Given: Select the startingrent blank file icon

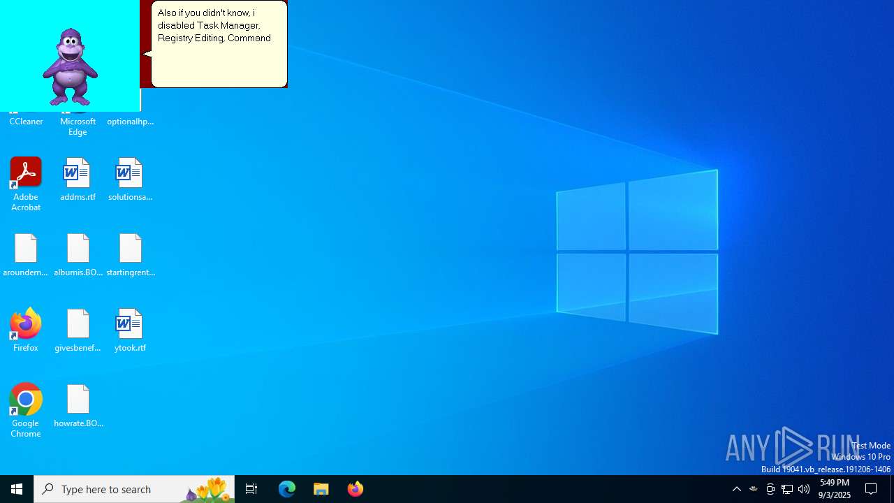Looking at the screenshot, I should coord(130,248).
